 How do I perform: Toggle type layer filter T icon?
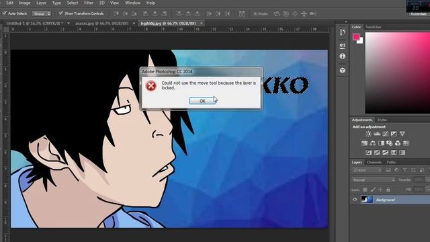(x=404, y=170)
